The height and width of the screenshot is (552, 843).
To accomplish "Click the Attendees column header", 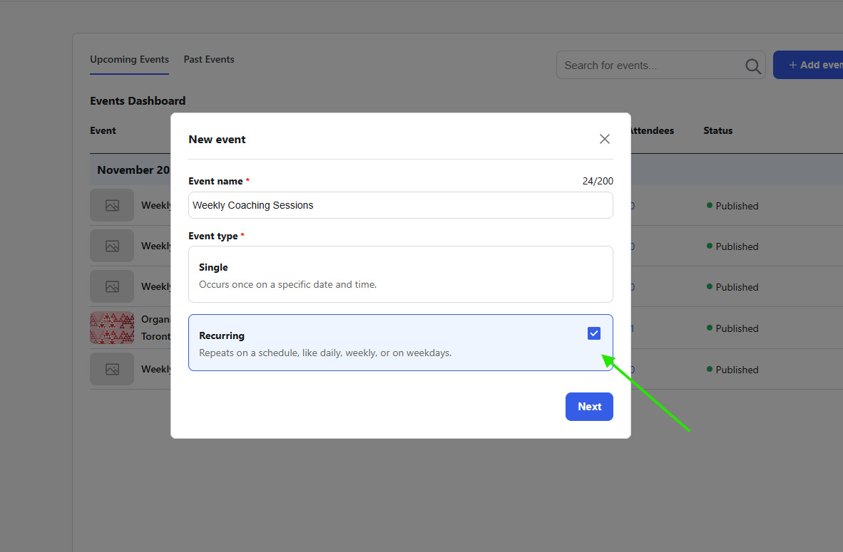I will coord(652,131).
